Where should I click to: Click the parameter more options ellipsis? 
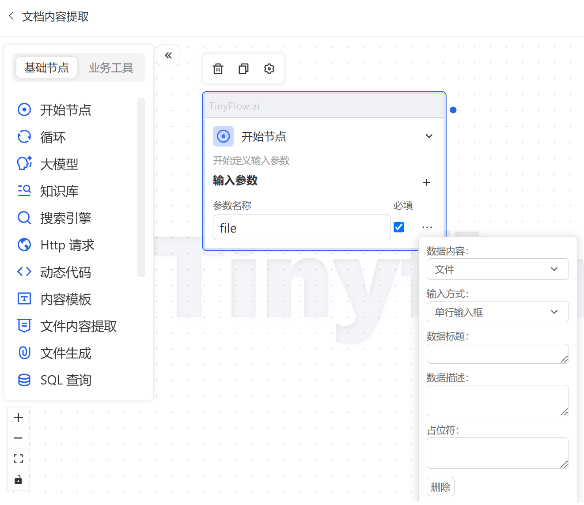(x=427, y=227)
